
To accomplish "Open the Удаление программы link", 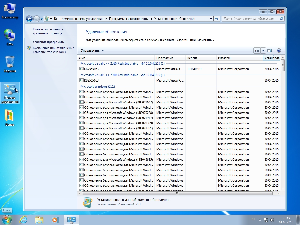I will 48,42.
